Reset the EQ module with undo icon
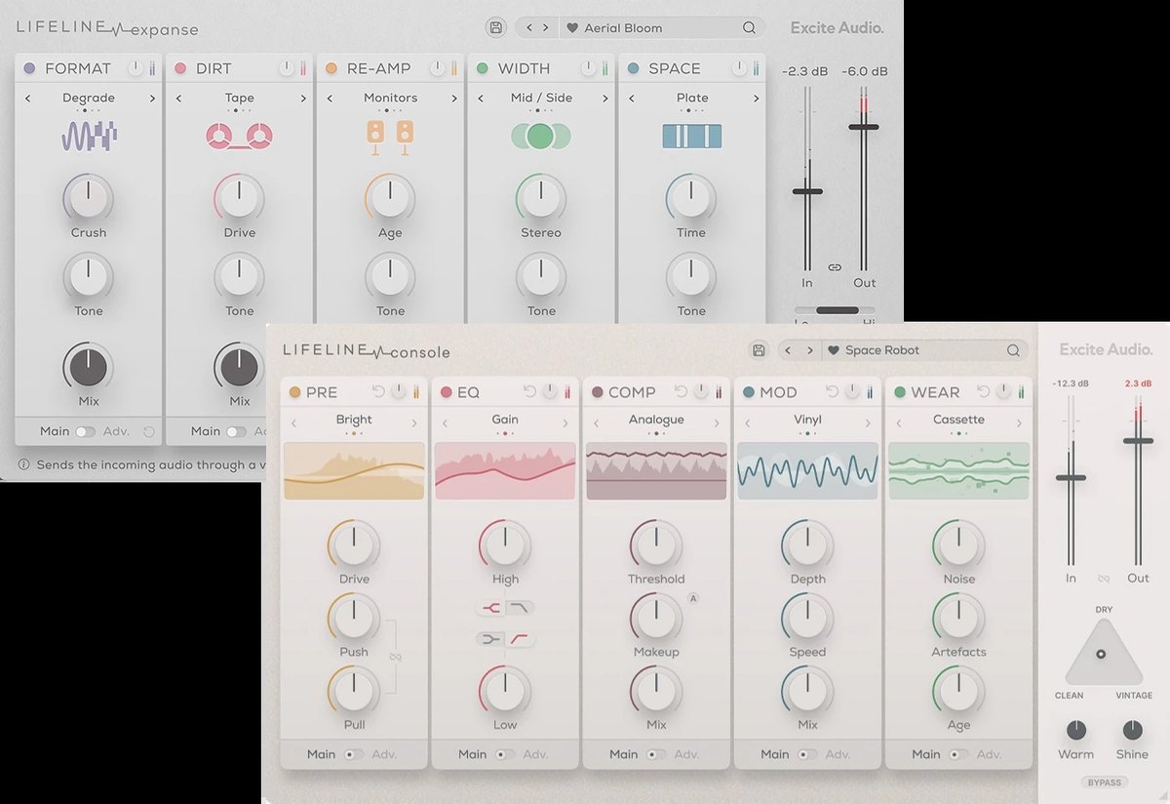The width and height of the screenshot is (1170, 804). click(x=529, y=392)
